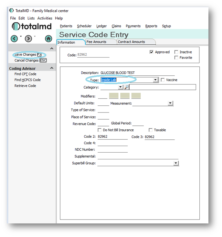Collapse the top sidebar panel chevron
This screenshot has width=222, height=237.
click(x=52, y=48)
